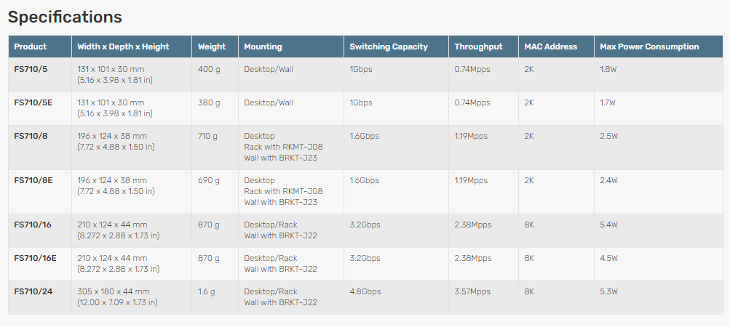Select the Switching Capacity column header

389,47
